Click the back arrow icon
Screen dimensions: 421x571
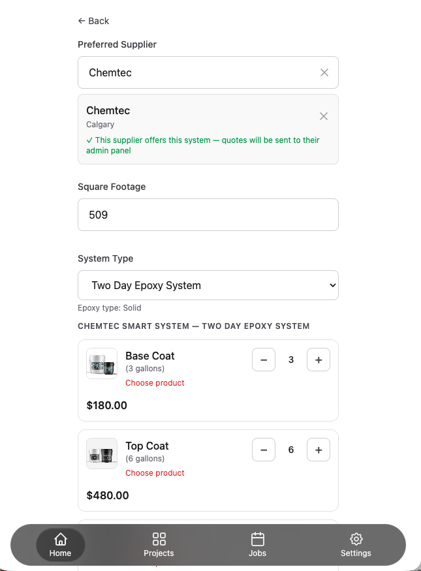click(x=81, y=21)
